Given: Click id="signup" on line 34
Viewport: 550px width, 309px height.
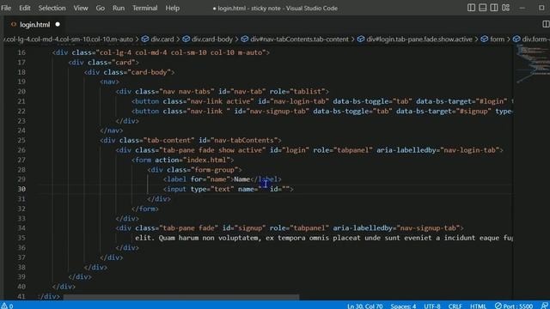Looking at the screenshot, I should pyautogui.click(x=244, y=228).
